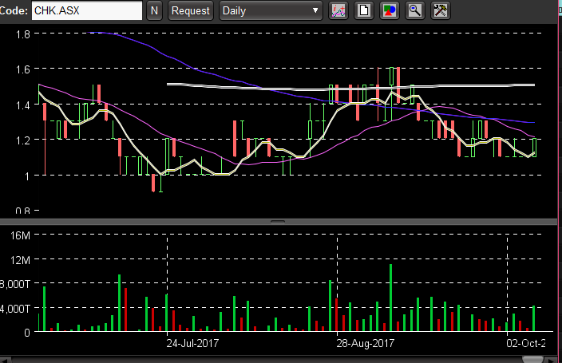Select the 28-Aug-2017 date label

click(x=366, y=343)
